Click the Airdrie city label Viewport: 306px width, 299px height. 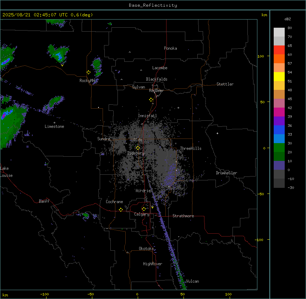143,191
